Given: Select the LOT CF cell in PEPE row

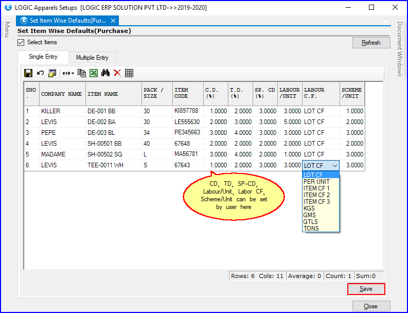Looking at the screenshot, I should 321,133.
